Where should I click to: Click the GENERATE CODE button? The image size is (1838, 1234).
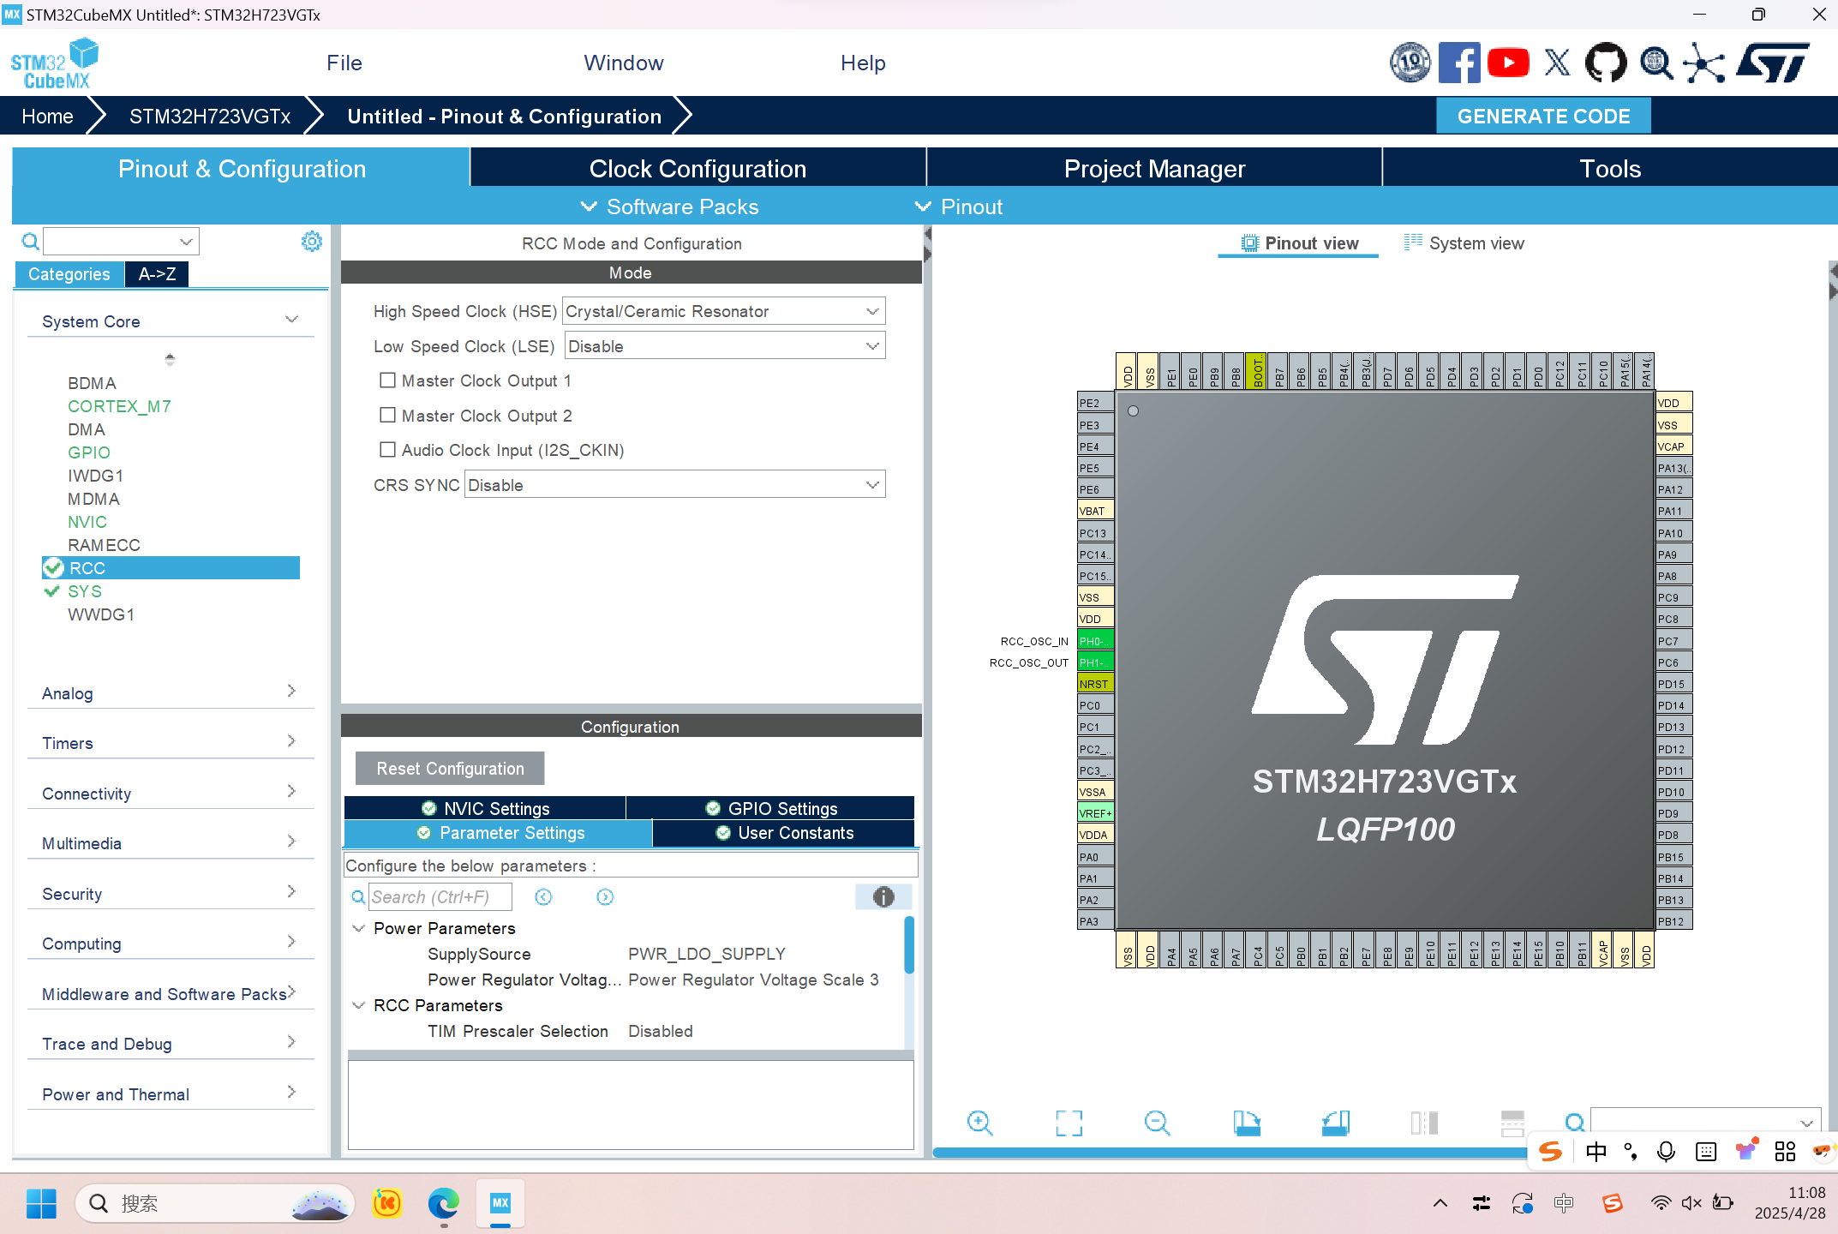pos(1543,117)
